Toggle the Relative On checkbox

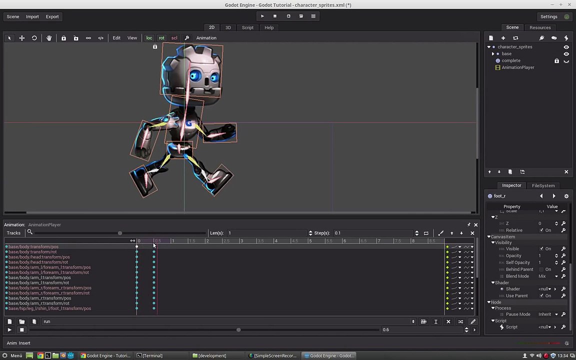click(541, 230)
